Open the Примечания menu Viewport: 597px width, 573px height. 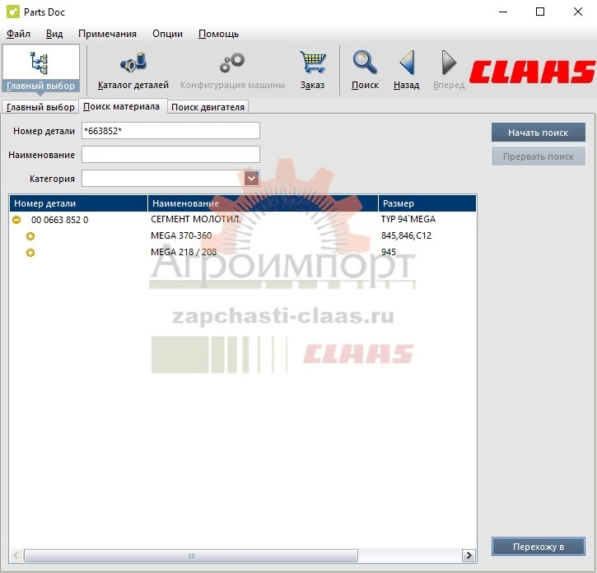(107, 34)
